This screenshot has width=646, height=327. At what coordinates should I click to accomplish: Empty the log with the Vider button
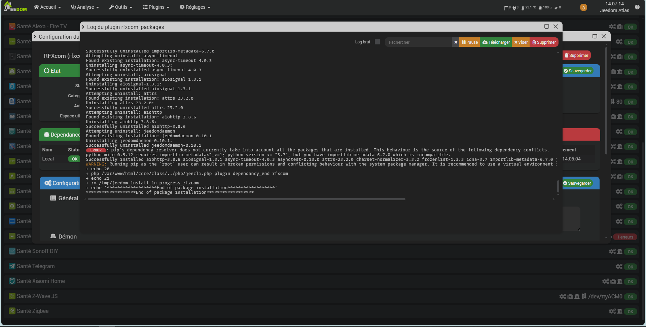pyautogui.click(x=521, y=42)
